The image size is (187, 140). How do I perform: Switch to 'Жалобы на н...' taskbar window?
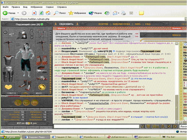[91, 137]
